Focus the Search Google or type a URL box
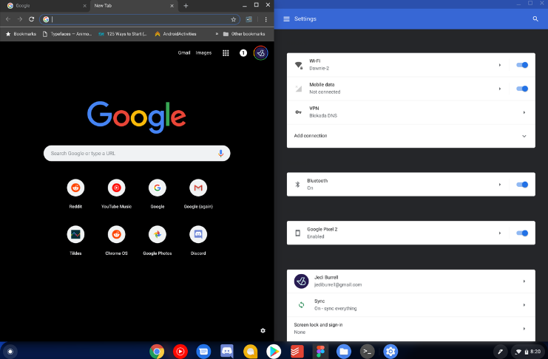This screenshot has width=548, height=359. (x=137, y=154)
